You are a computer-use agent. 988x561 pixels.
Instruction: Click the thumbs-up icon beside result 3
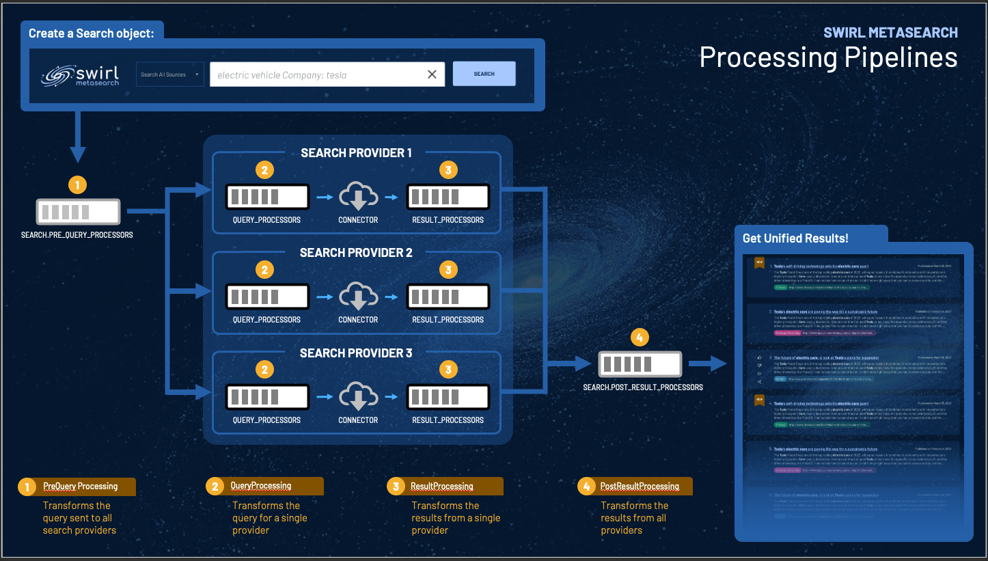[759, 357]
